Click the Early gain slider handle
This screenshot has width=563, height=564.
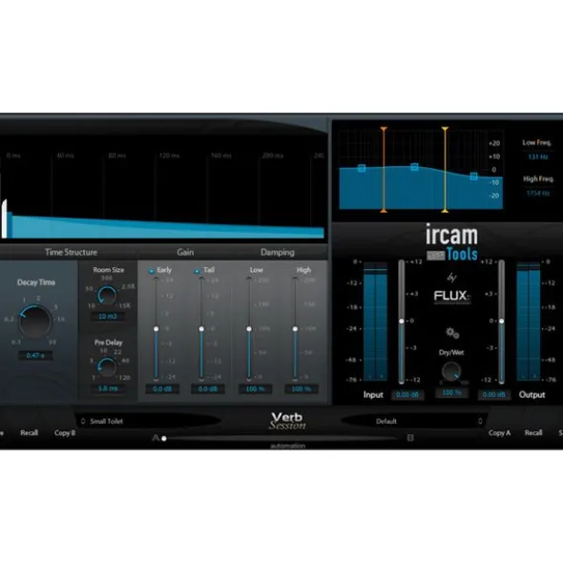tap(156, 328)
